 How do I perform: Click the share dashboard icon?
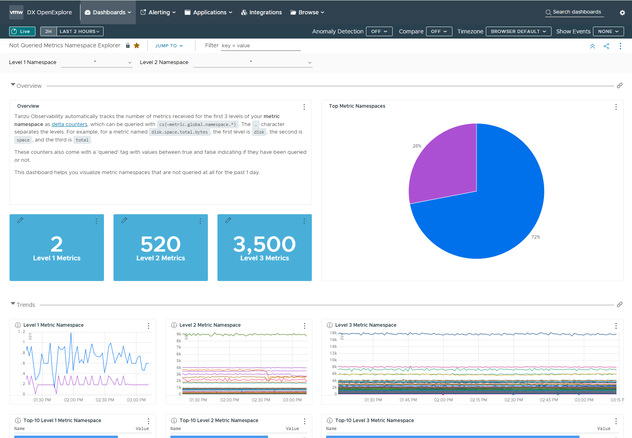click(606, 46)
